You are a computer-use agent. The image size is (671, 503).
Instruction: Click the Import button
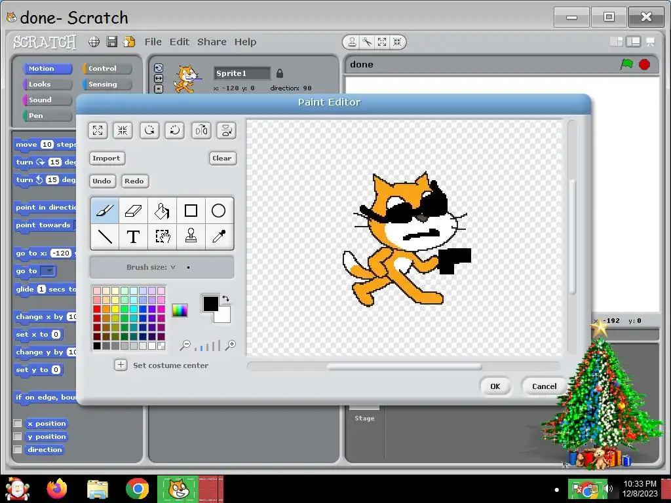[107, 158]
